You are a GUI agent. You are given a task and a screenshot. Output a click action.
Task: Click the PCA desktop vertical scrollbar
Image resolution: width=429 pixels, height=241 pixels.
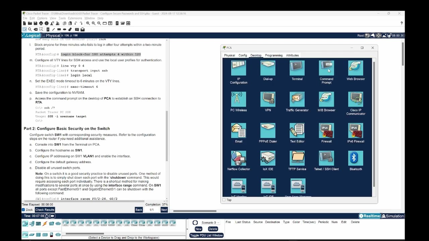coord(374,124)
